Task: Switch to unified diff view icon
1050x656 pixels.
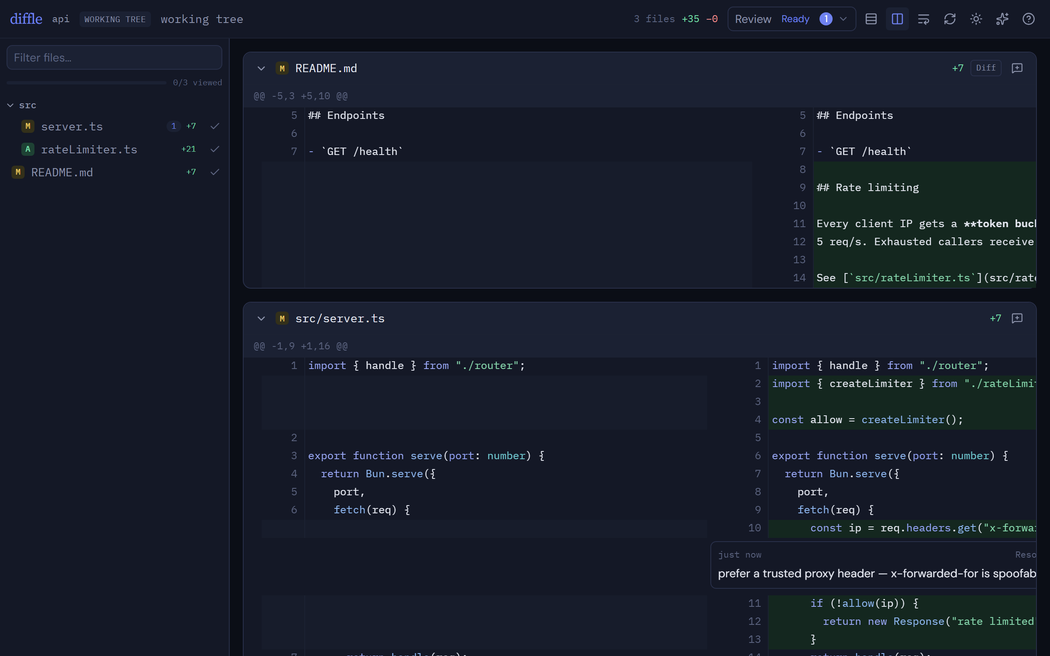Action: pyautogui.click(x=871, y=19)
